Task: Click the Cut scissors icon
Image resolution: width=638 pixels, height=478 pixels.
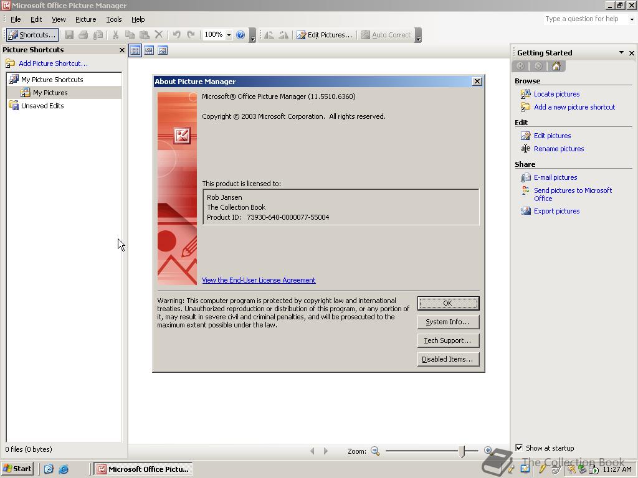Action: 115,35
